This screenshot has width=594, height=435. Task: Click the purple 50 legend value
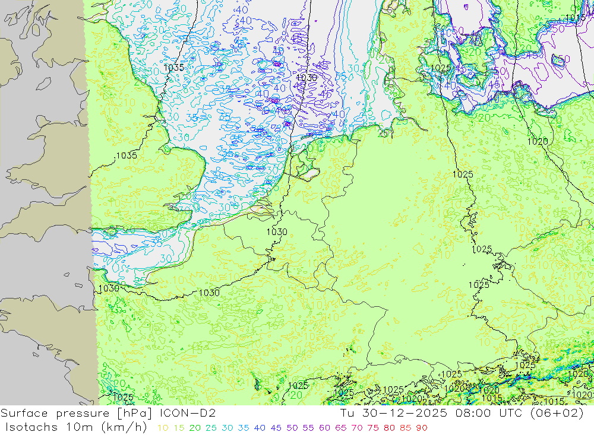(292, 428)
